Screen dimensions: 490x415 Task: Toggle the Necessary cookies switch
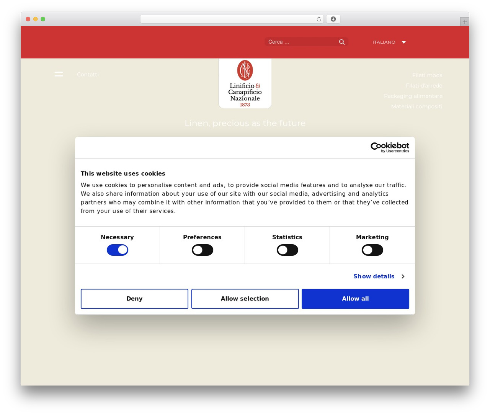click(118, 250)
